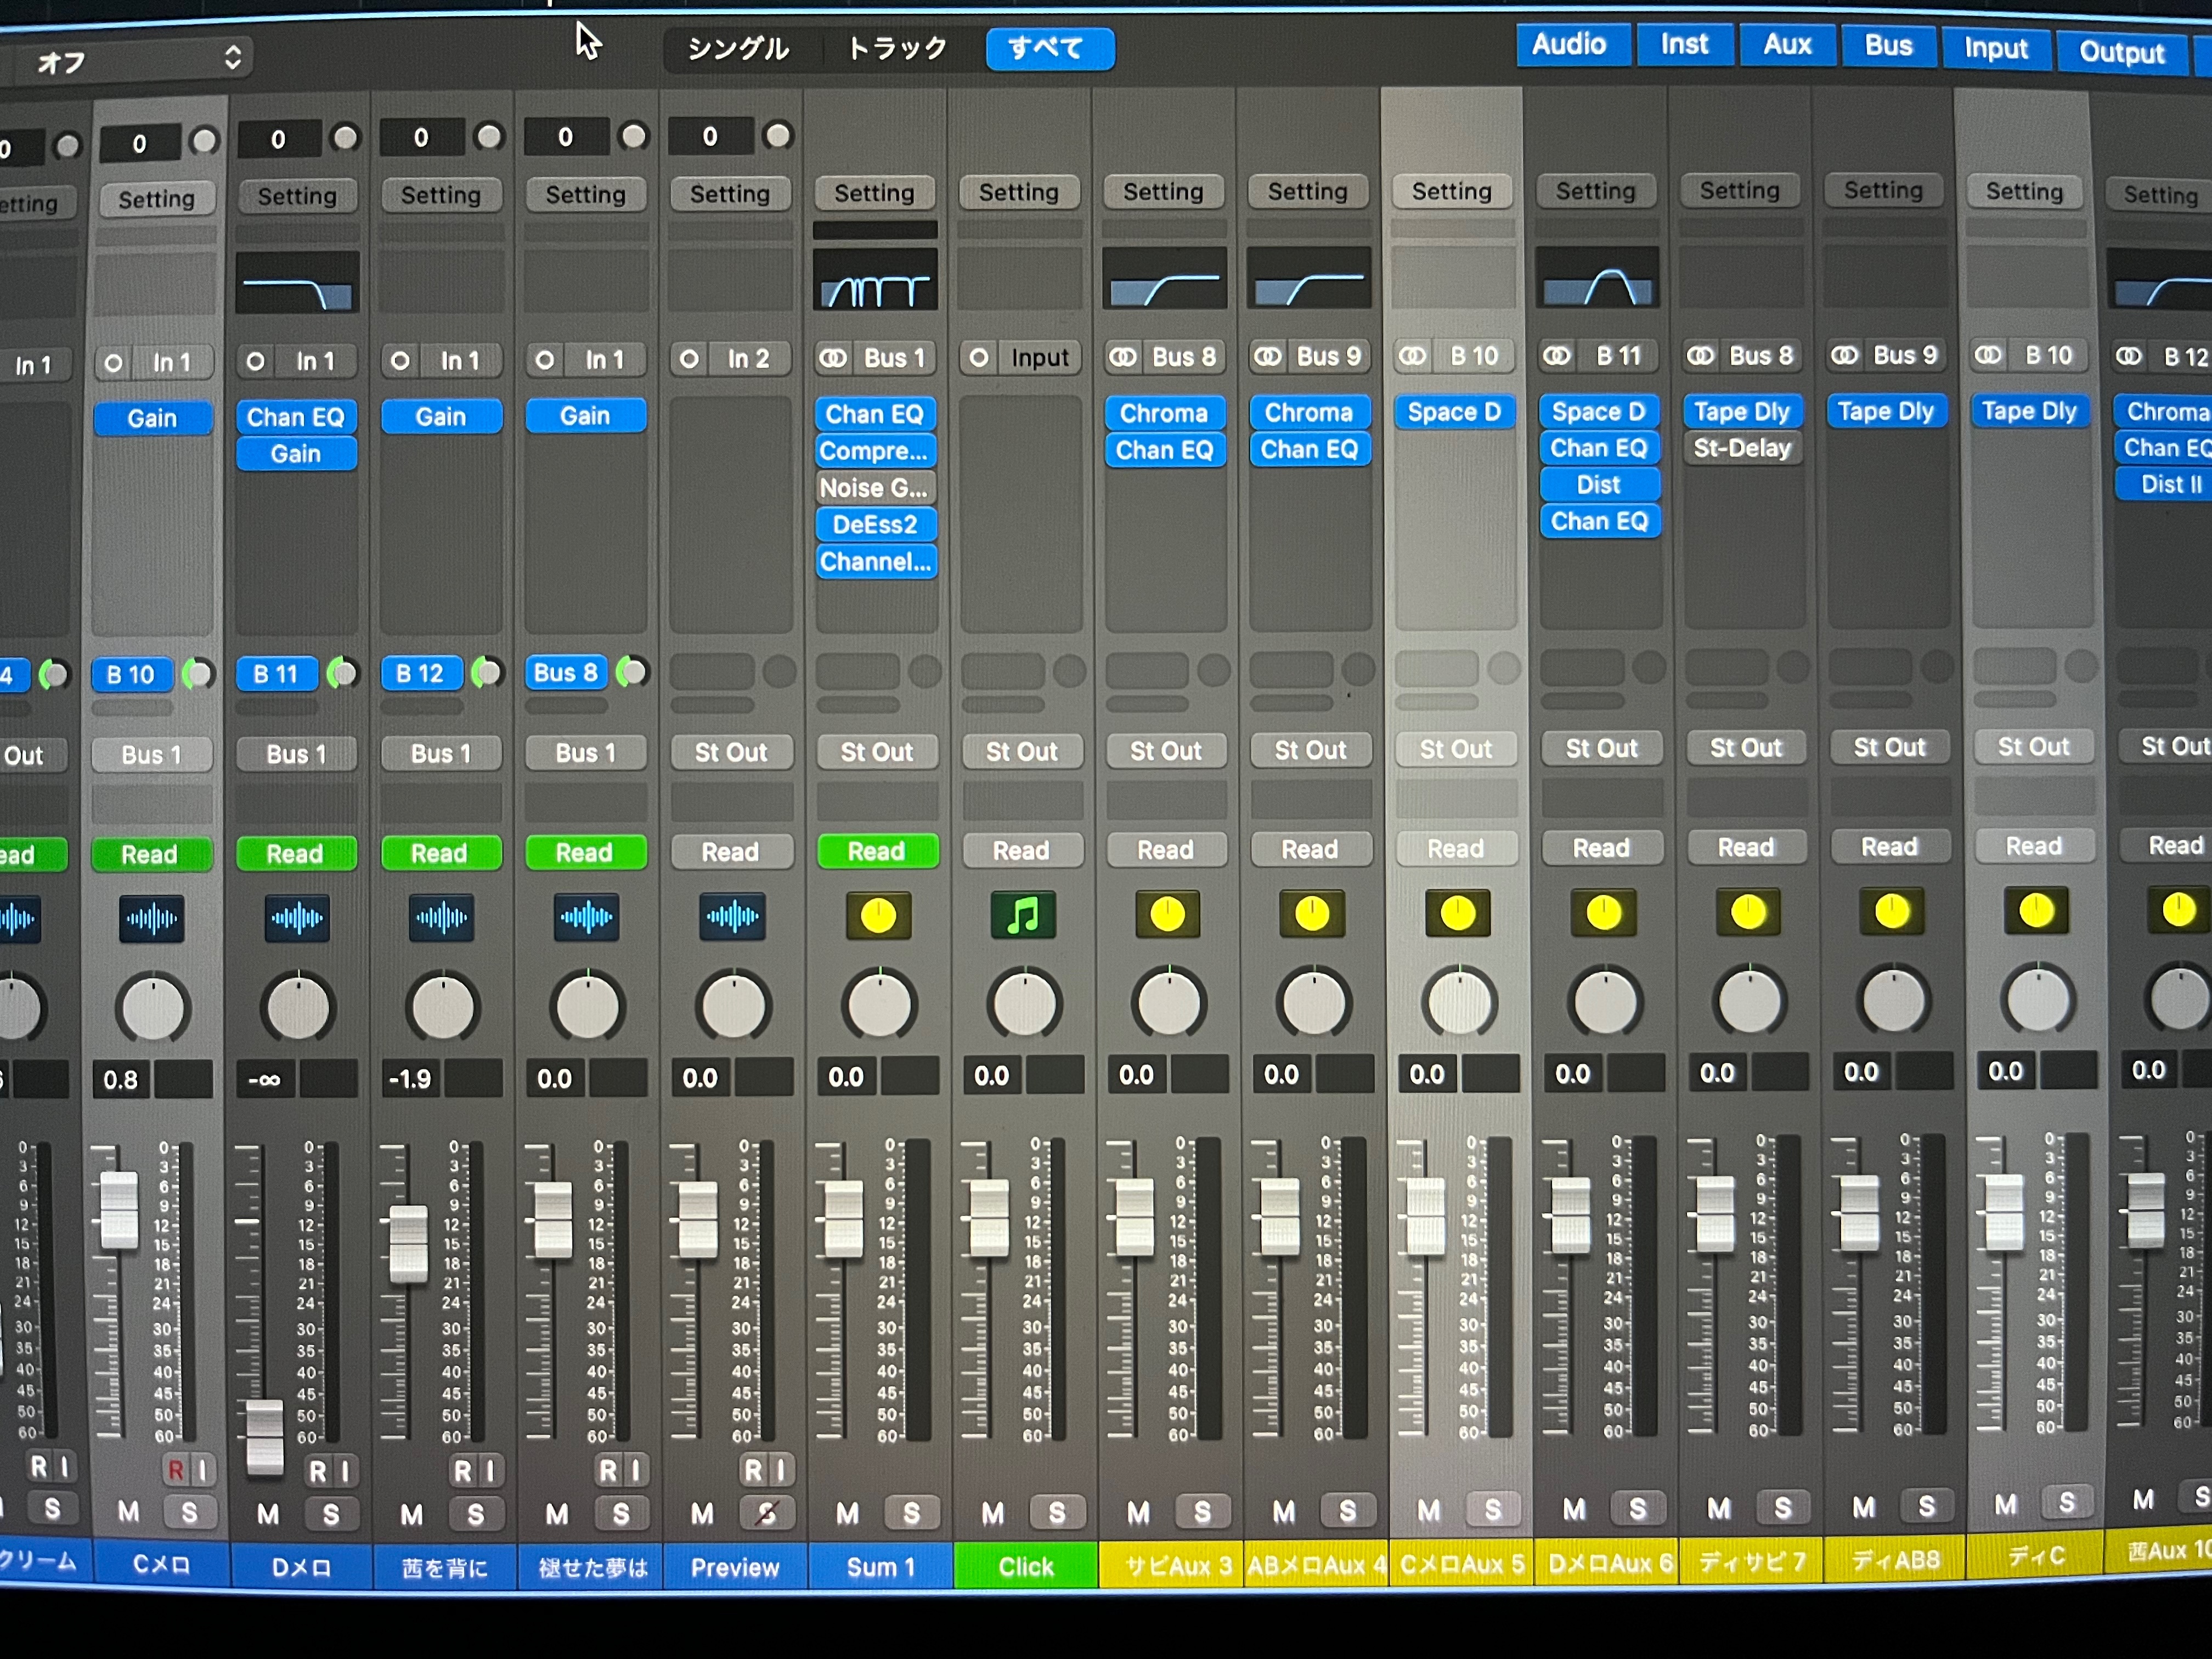Image resolution: width=2212 pixels, height=1659 pixels.
Task: Click the DeEss2 plugin slot on Sum 1
Action: coord(875,525)
